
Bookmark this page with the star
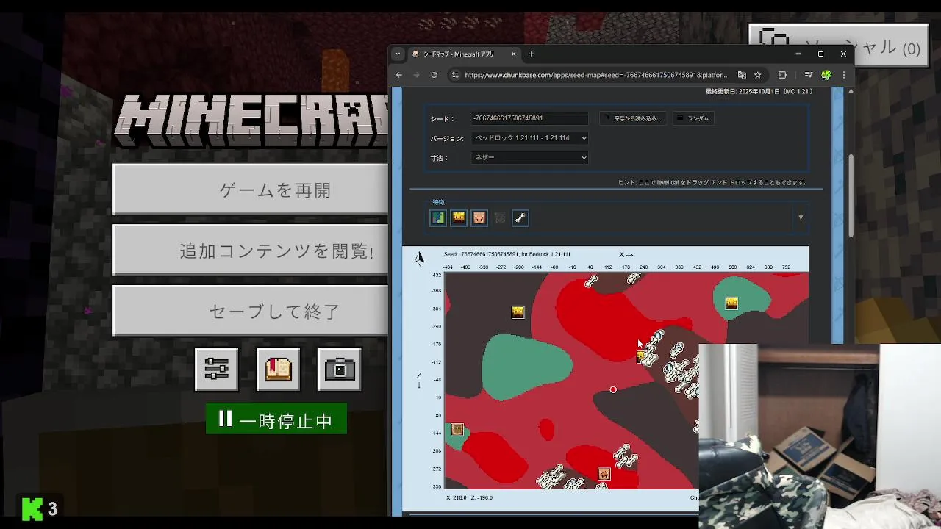tap(758, 75)
